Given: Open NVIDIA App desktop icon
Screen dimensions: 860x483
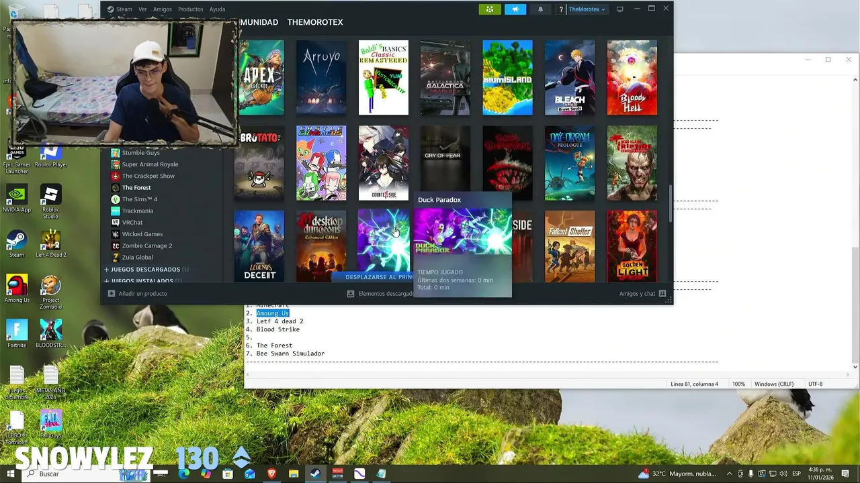Looking at the screenshot, I should (17, 199).
